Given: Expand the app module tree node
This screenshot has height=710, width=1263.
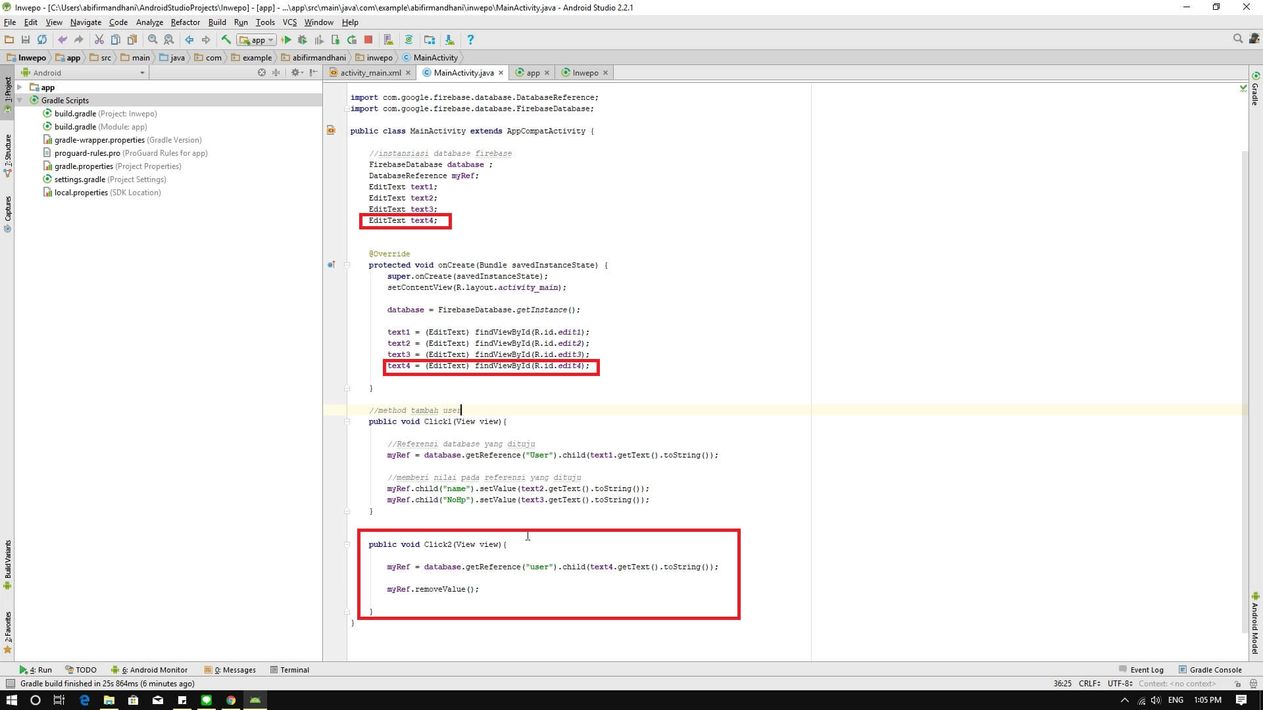Looking at the screenshot, I should 20,87.
